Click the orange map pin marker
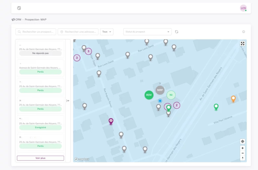The width and height of the screenshot is (258, 170). pos(233,98)
